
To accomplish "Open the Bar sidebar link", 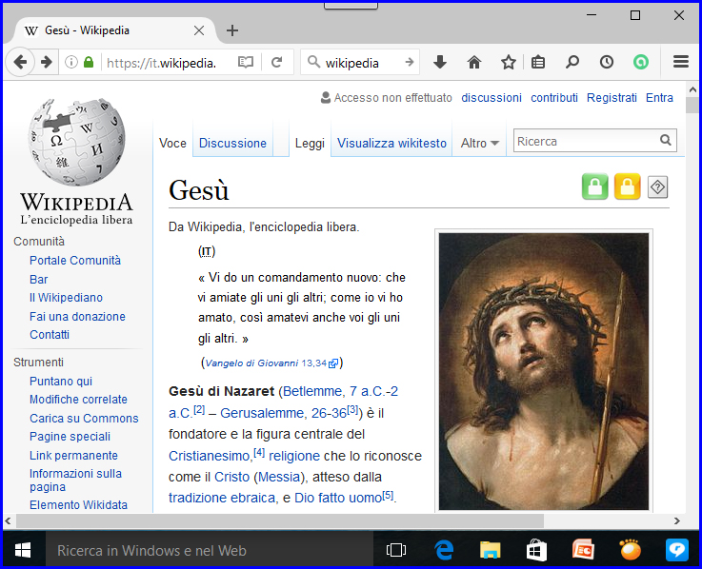I will (x=38, y=280).
